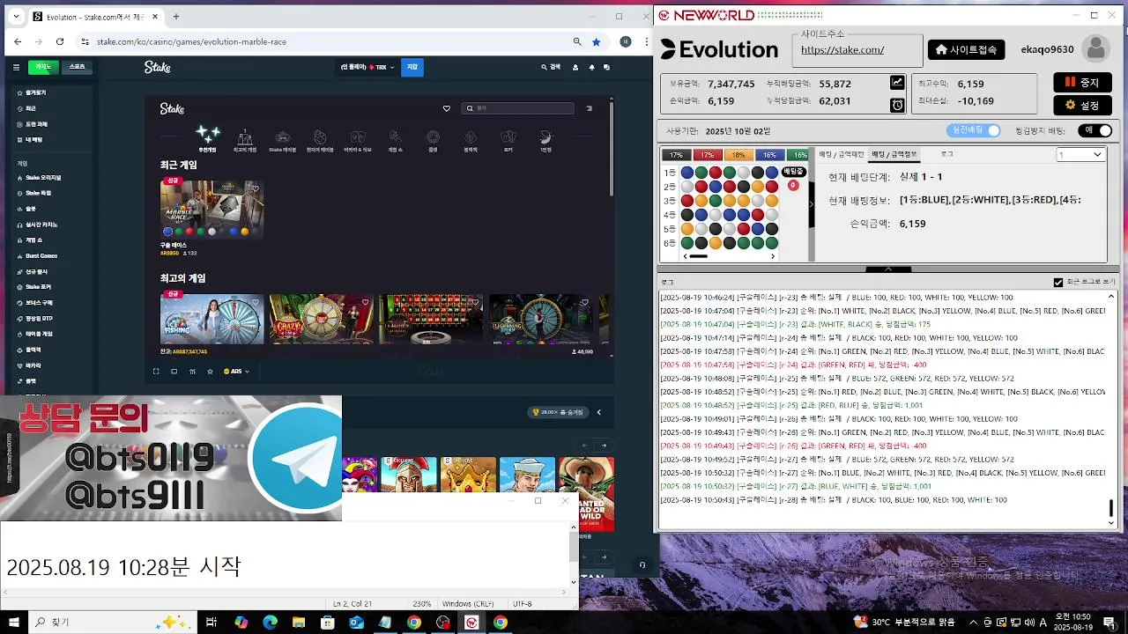
Task: Open the Ice Fishing game thumbnail
Action: [x=211, y=319]
